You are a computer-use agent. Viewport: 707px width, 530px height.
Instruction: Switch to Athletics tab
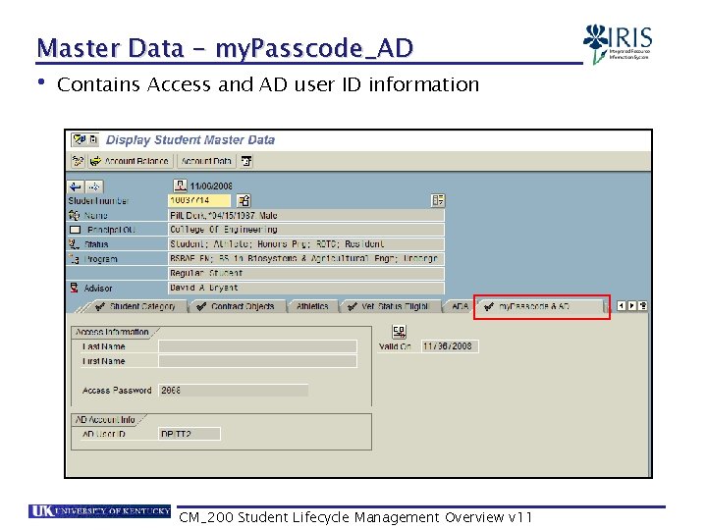312,306
